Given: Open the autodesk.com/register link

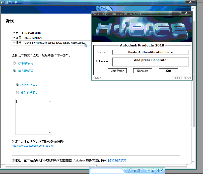Looking at the screenshot, I should 33,146.
